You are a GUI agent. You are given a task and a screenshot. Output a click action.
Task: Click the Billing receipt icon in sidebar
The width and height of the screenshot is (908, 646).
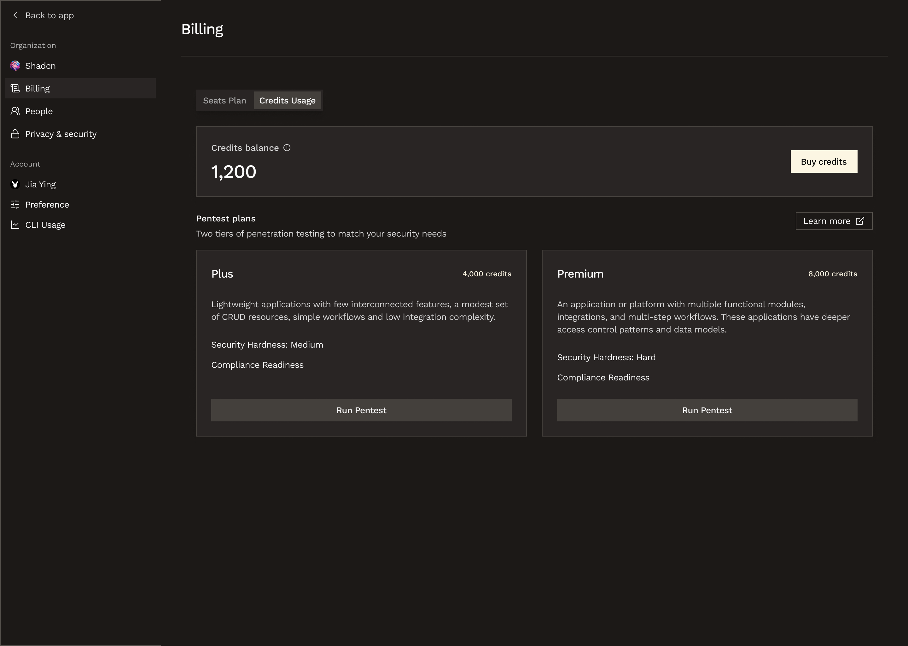pyautogui.click(x=15, y=88)
